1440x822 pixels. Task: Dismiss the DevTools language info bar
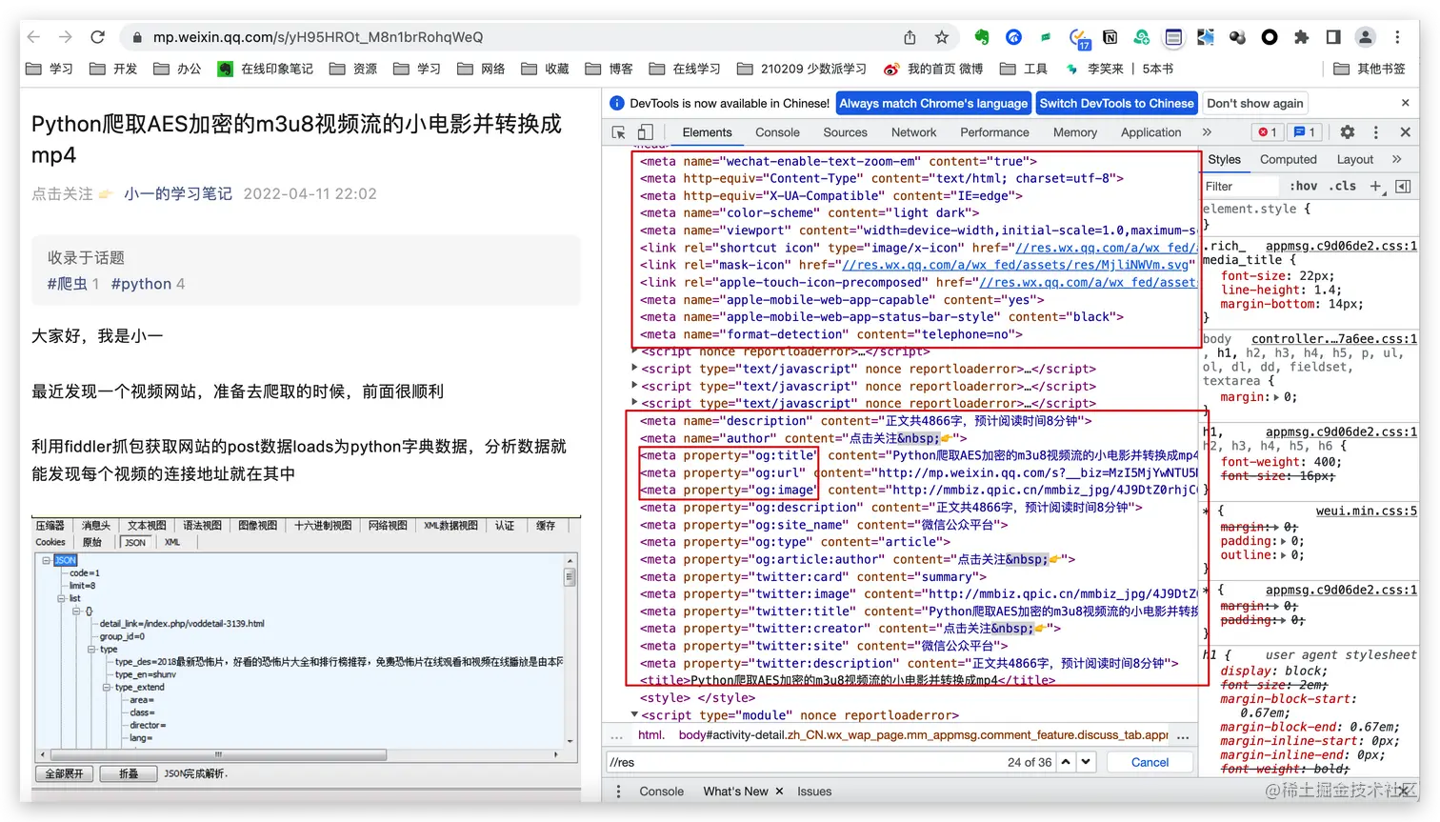coord(1405,103)
